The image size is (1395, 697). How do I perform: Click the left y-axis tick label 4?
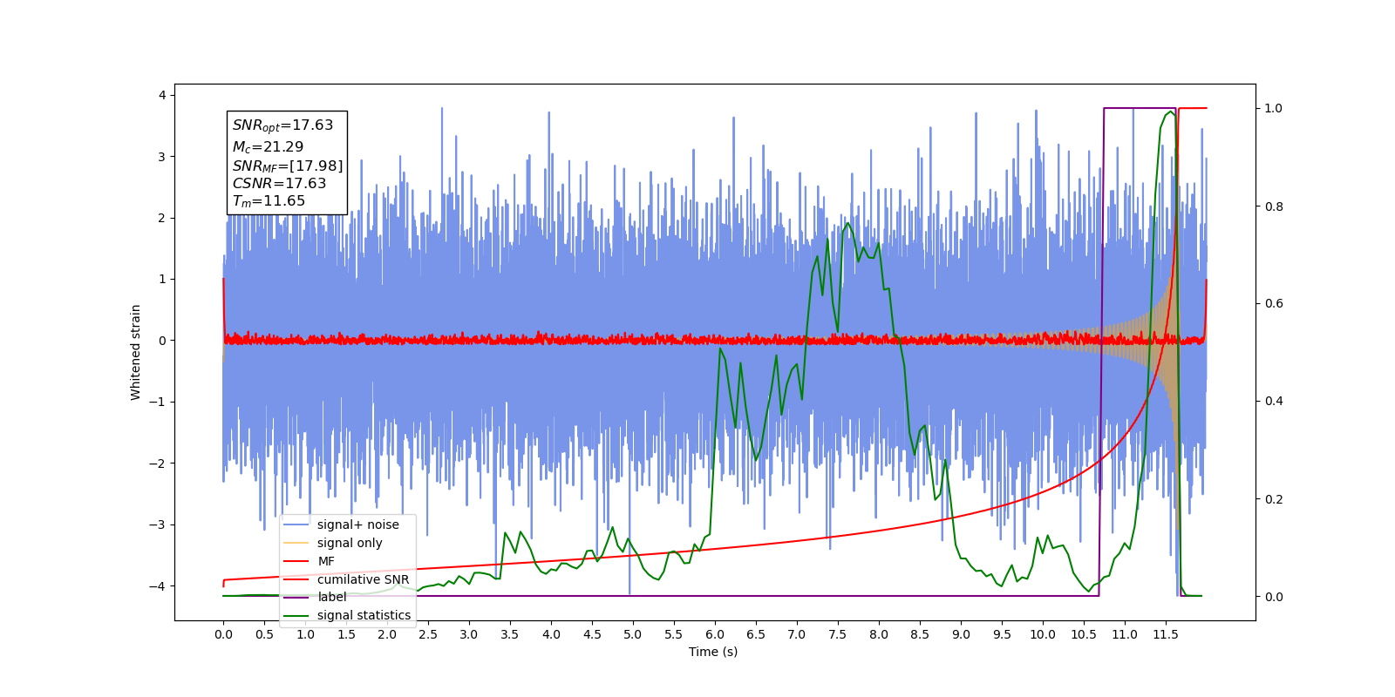pyautogui.click(x=161, y=95)
